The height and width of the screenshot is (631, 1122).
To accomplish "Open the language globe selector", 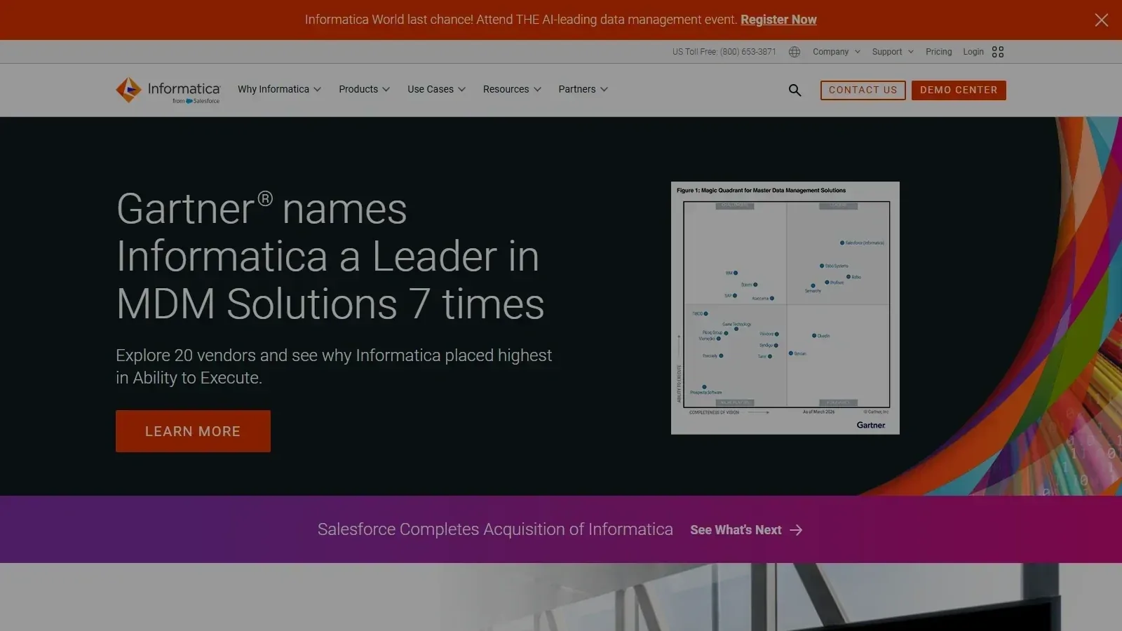I will coord(795,52).
